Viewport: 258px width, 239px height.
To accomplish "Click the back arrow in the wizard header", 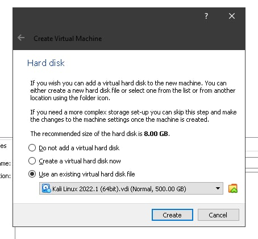I will [x=21, y=38].
